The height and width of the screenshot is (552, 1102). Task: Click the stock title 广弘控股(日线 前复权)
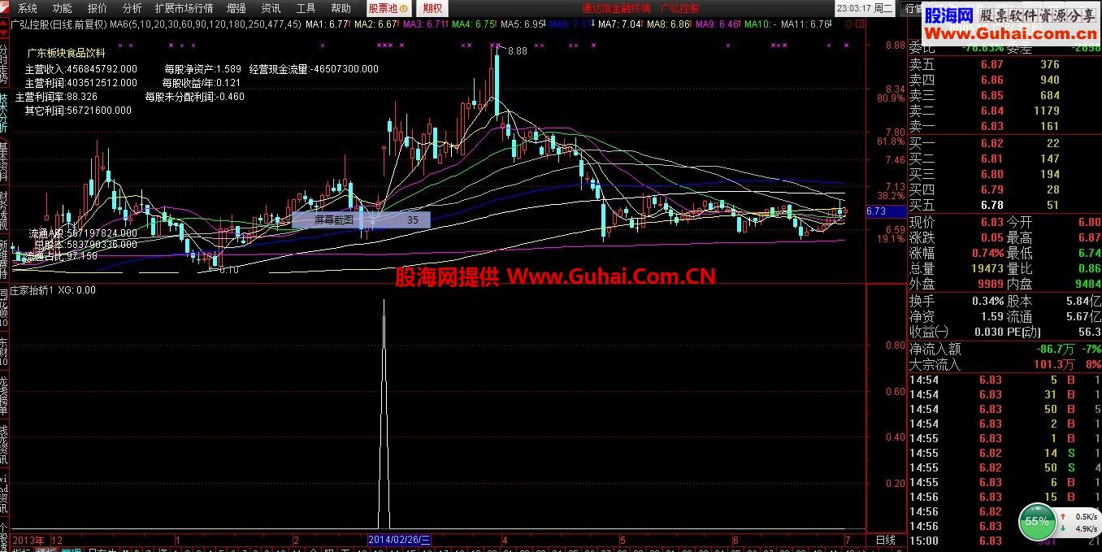pos(59,24)
